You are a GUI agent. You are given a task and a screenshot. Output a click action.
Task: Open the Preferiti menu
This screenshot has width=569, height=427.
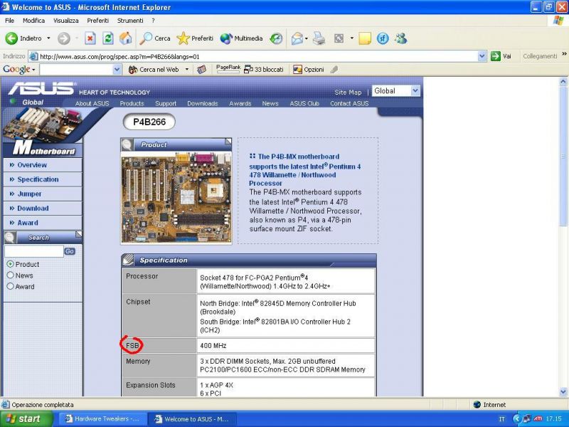pyautogui.click(x=97, y=21)
